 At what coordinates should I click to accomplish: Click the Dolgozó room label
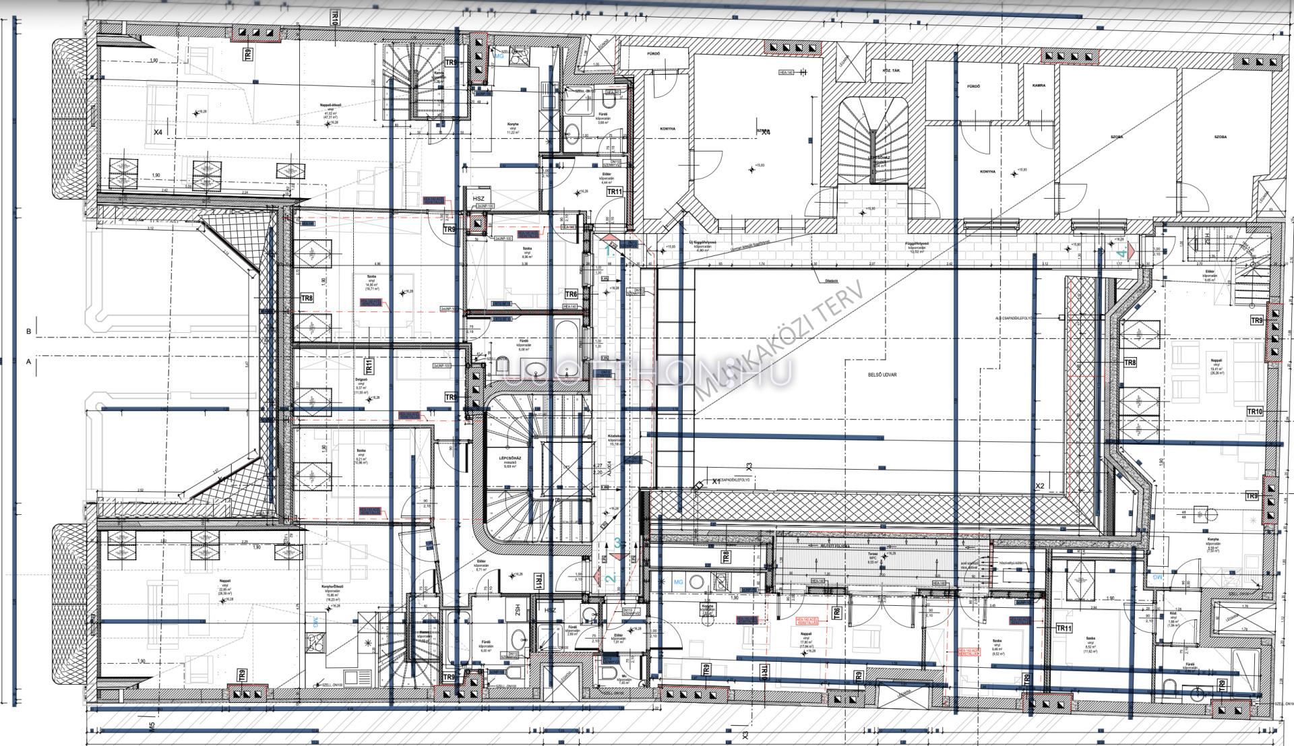(x=361, y=379)
